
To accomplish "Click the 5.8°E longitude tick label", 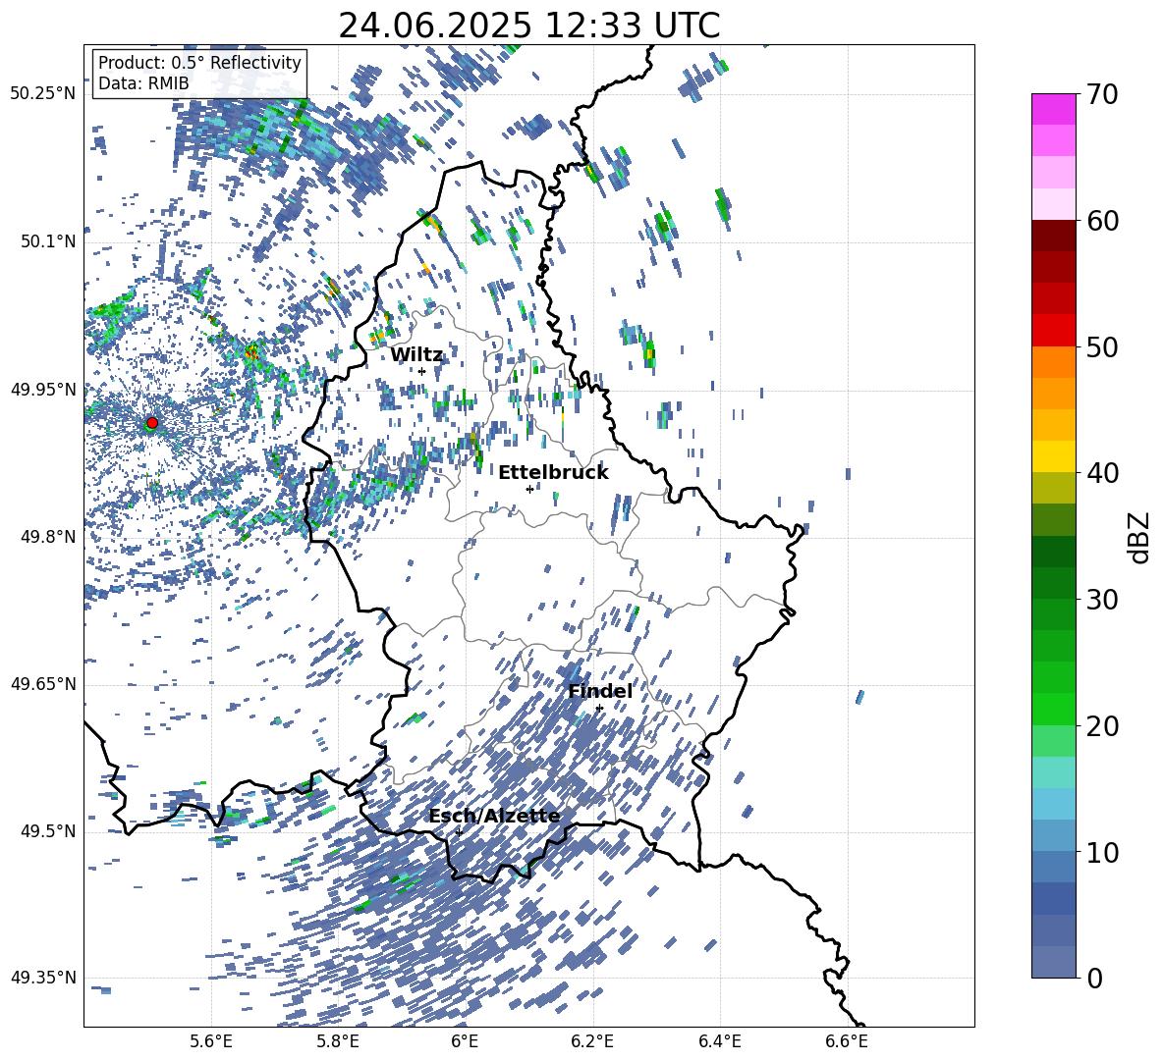I will pos(338,1041).
